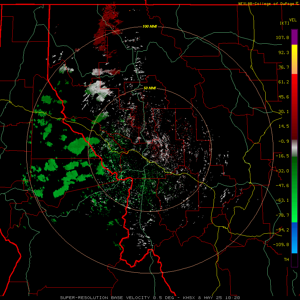Click the -32.0 velocity scale value
300x300 pixels.
coord(282,171)
